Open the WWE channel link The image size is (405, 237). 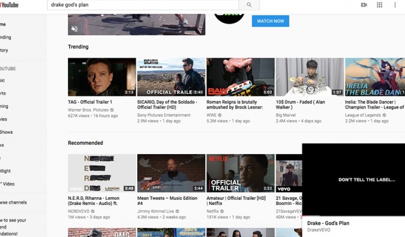point(211,115)
